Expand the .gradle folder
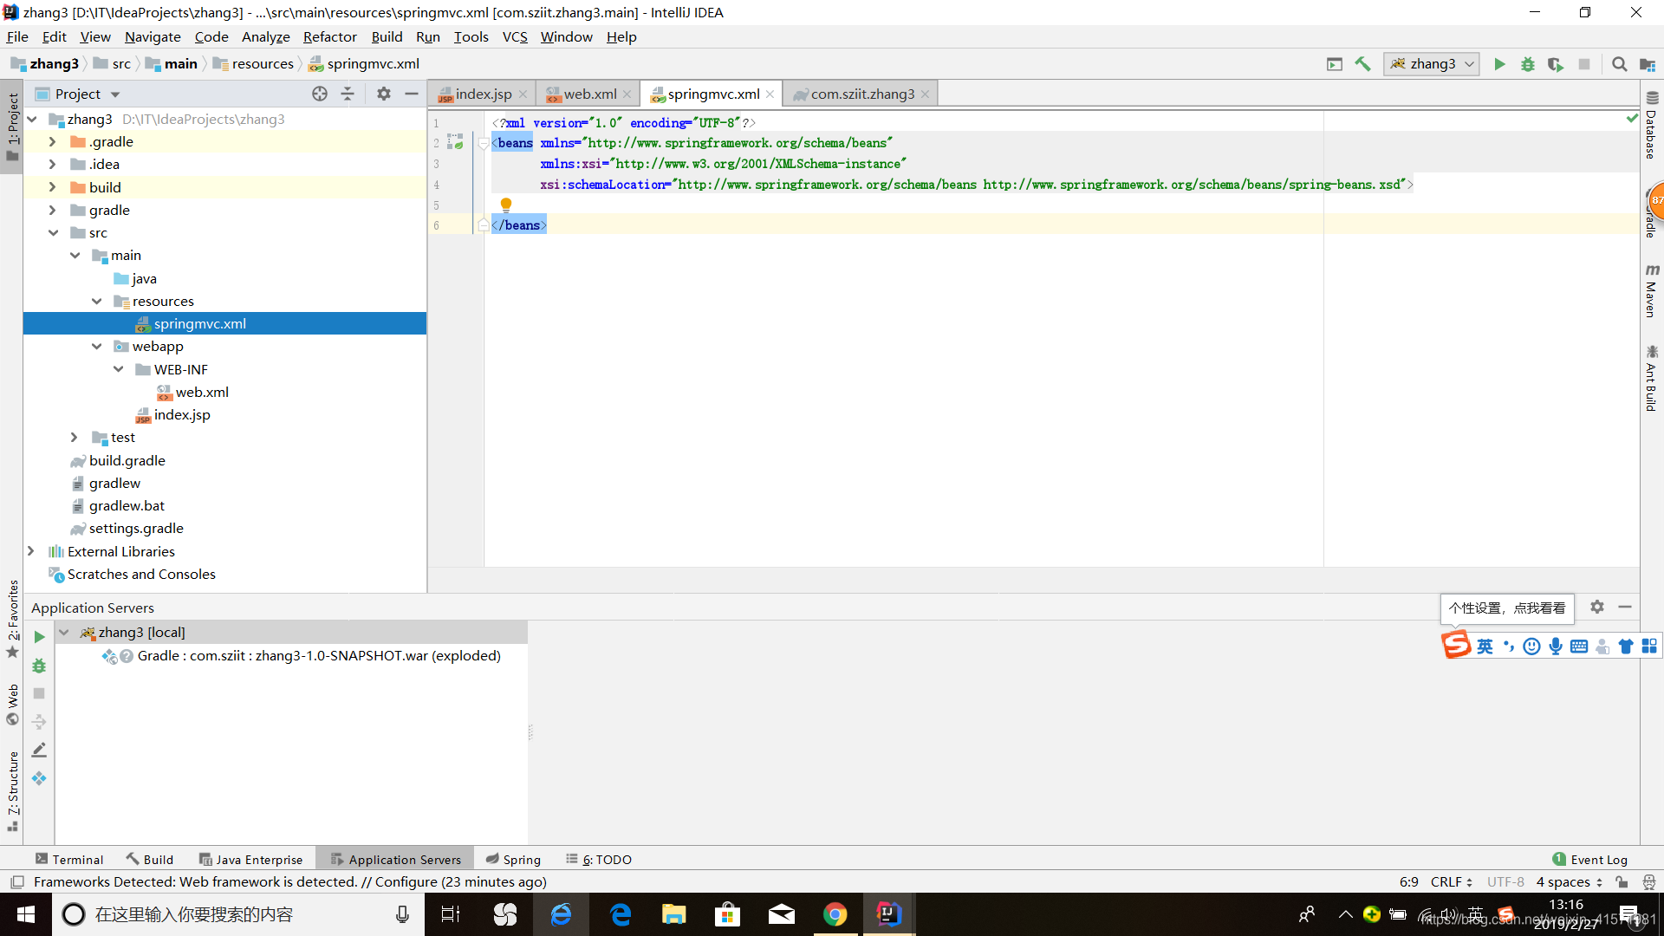This screenshot has width=1664, height=936. coord(52,141)
